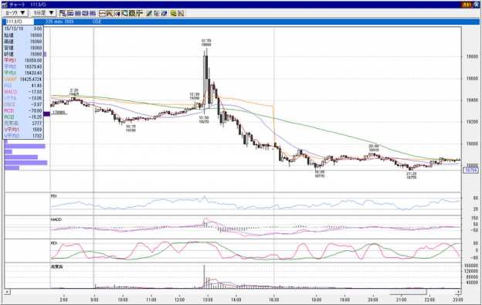Click the last toolbar icon after the magnifier

(x=181, y=13)
